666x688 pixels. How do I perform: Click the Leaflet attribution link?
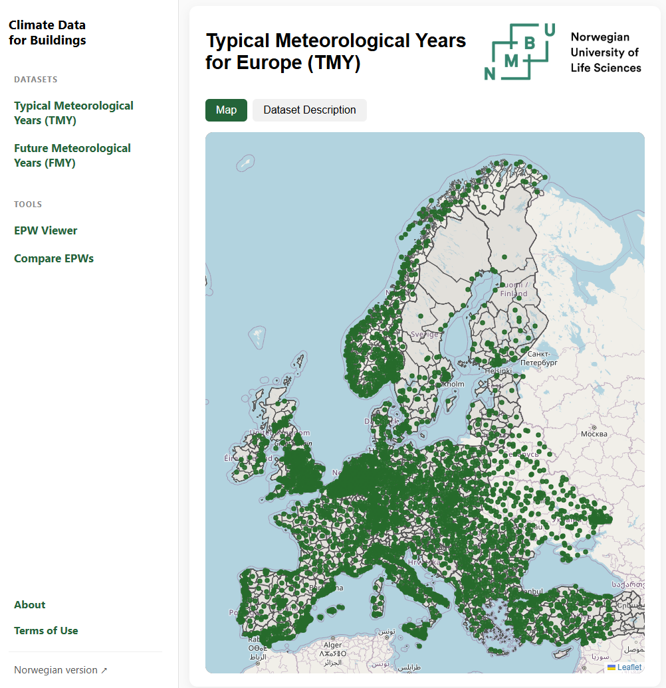coord(629,667)
